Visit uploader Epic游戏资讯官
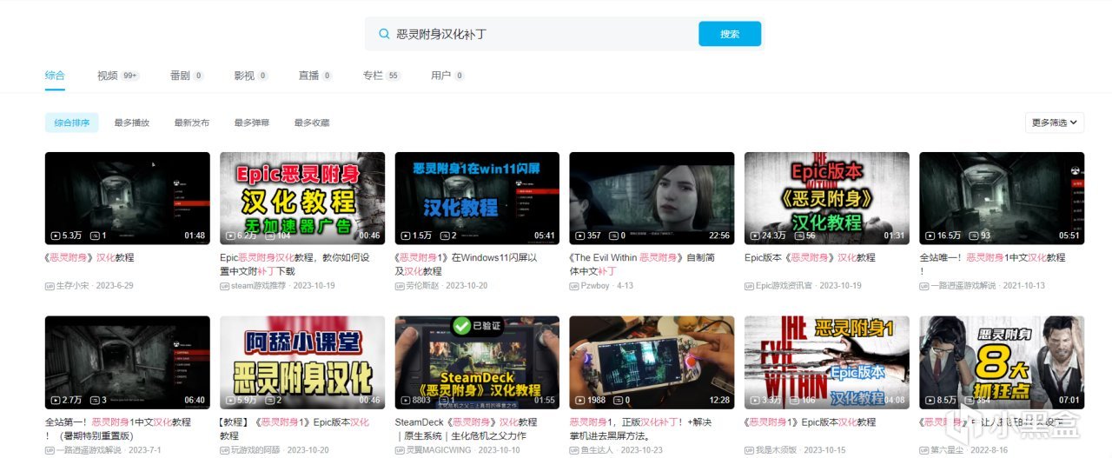 pyautogui.click(x=785, y=285)
